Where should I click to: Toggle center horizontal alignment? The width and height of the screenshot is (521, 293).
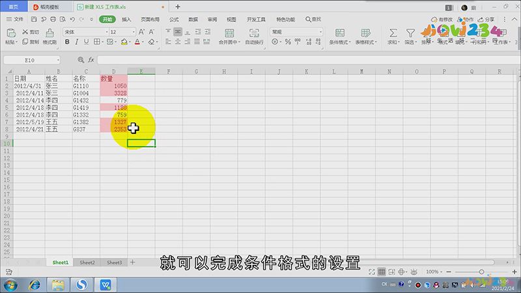click(178, 42)
